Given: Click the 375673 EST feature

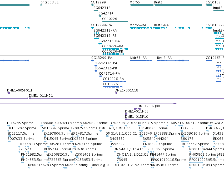Looking at the screenshot, I should [x=24, y=152].
